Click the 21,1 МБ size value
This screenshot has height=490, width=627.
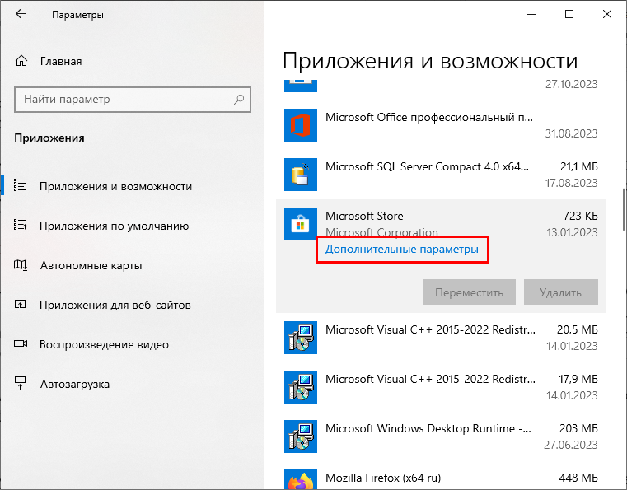[x=579, y=166]
